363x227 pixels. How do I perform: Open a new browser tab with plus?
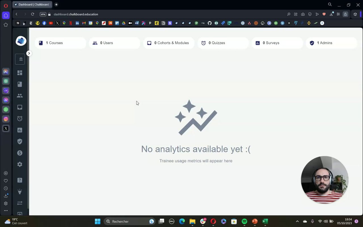click(56, 5)
